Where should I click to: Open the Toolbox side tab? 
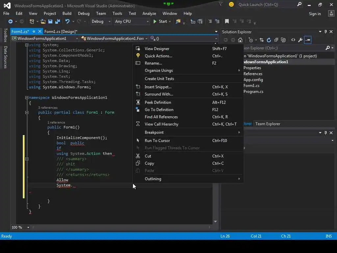click(5, 35)
